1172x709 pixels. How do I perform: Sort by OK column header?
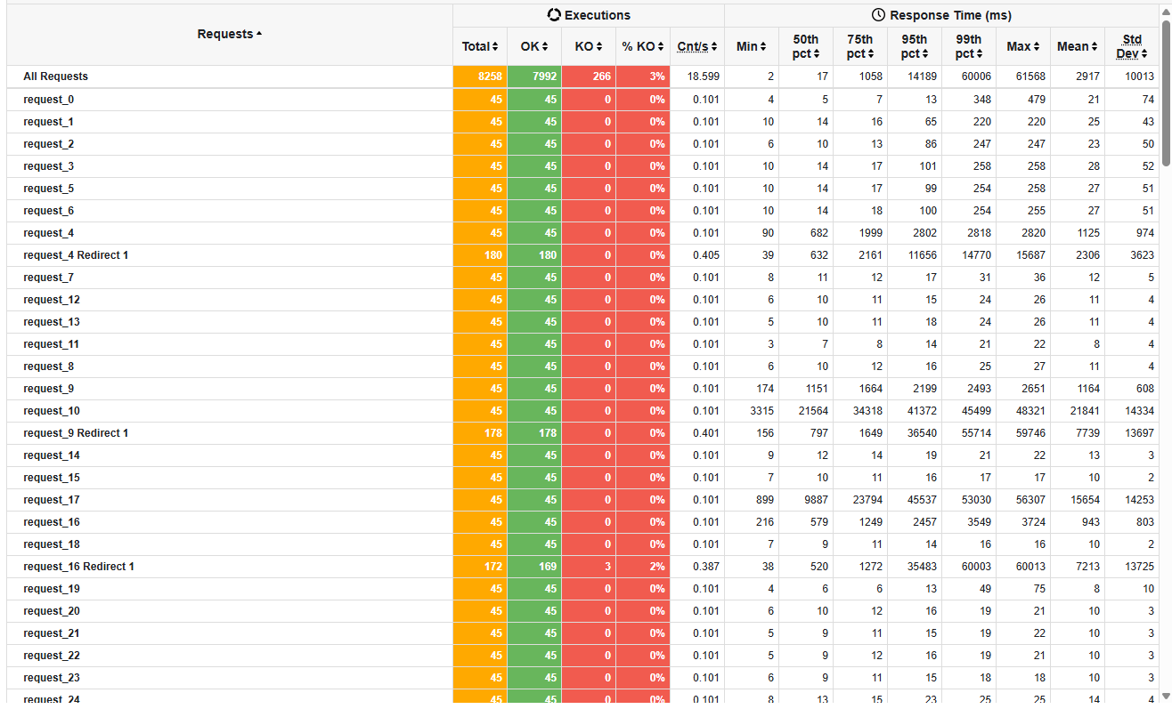coord(534,46)
